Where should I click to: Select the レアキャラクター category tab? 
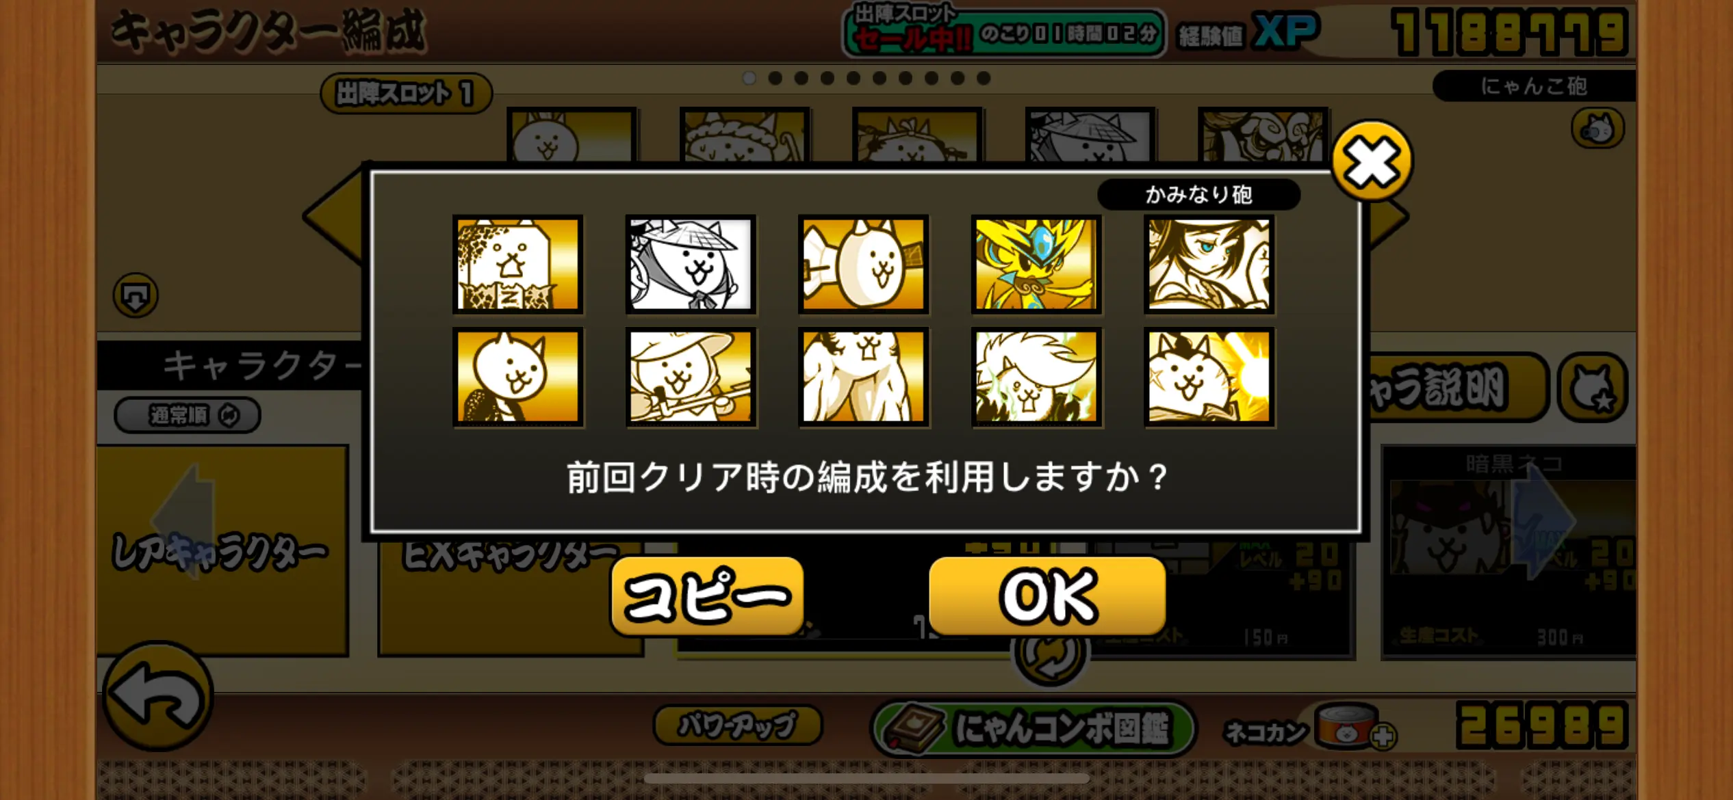(222, 551)
